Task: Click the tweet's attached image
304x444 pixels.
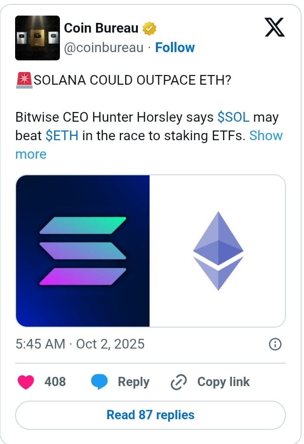Action: [152, 251]
